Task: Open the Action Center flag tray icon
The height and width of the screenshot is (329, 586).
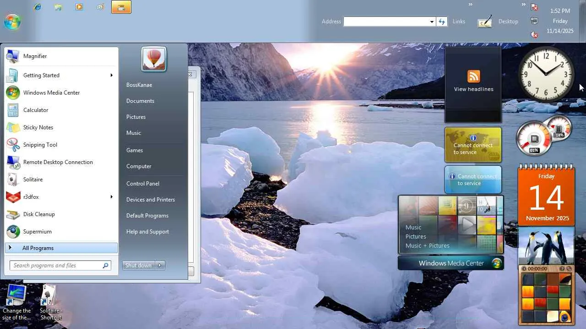Action: coord(534,7)
